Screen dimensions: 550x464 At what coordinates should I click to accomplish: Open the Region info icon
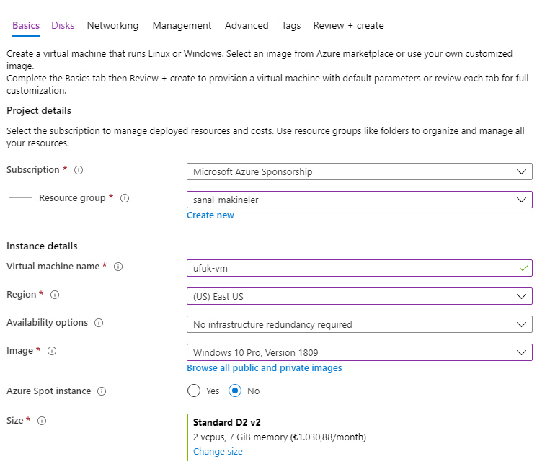pos(55,295)
